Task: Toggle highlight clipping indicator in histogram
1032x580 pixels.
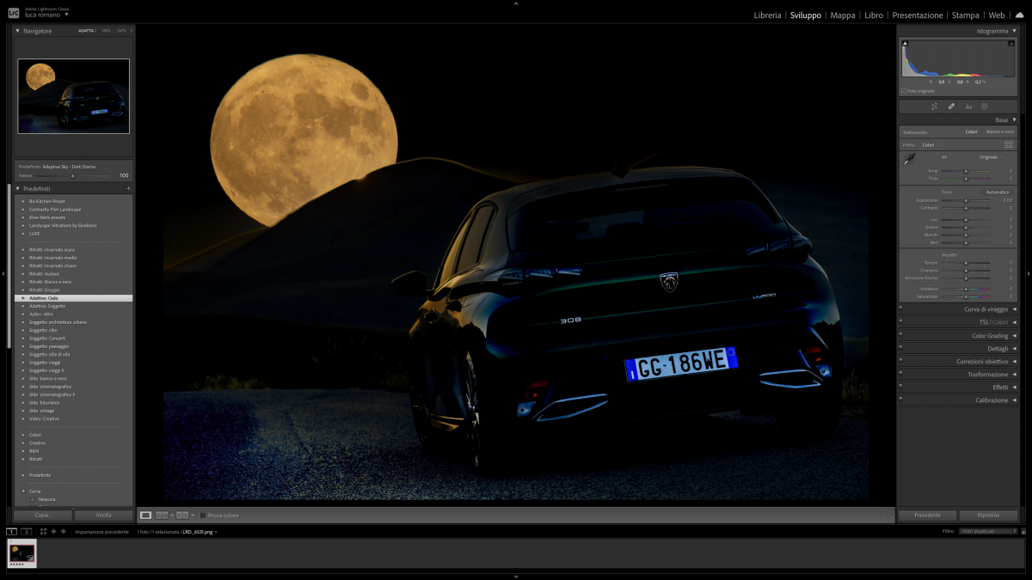Action: (x=1010, y=42)
